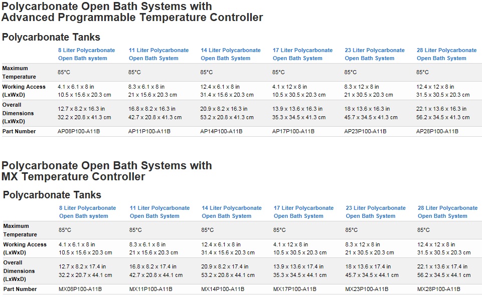
Task: Open the 23 Liter Polycarbonate link in Advanced Programmable table
Action: (375, 54)
